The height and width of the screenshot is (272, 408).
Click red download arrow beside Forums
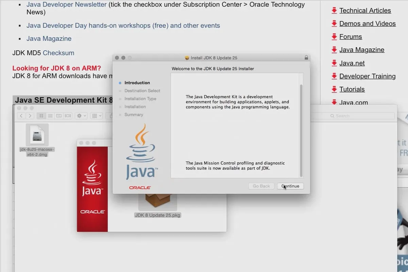[x=334, y=37]
